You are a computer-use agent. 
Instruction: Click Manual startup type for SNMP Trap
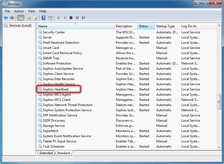tap(161, 58)
